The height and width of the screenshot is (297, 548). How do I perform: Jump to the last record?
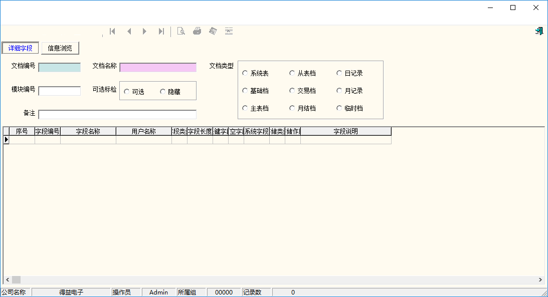[161, 32]
